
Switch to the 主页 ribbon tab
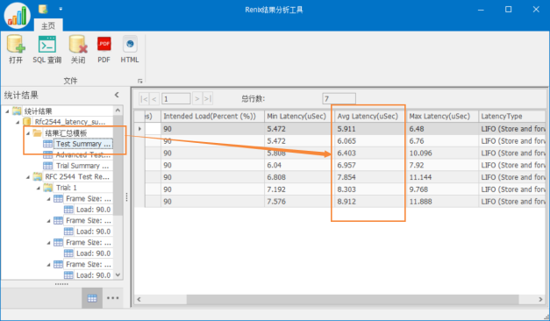pyautogui.click(x=48, y=25)
